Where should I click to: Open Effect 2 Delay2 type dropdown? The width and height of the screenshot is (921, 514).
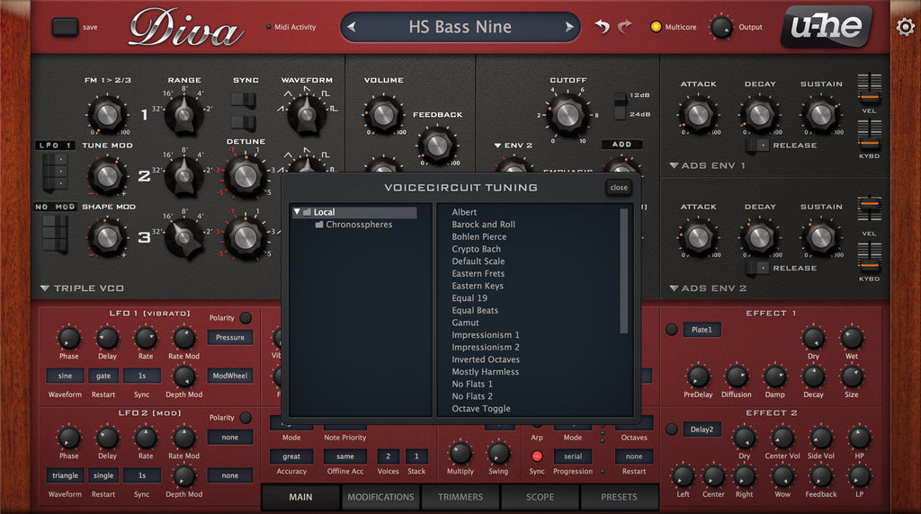coord(702,430)
